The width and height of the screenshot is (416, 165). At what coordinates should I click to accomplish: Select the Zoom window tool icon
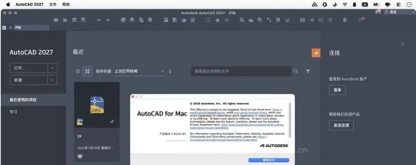208,20
